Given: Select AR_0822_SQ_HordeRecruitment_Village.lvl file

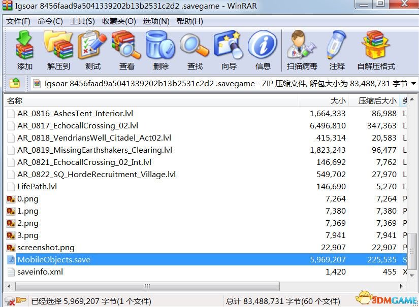Looking at the screenshot, I should click(x=96, y=175).
